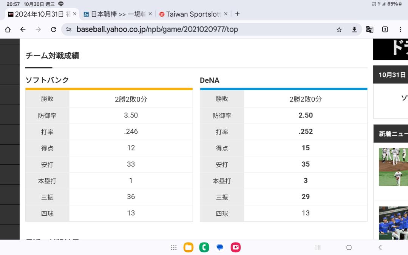Tap the ソフトバンク team name heading

[47, 80]
